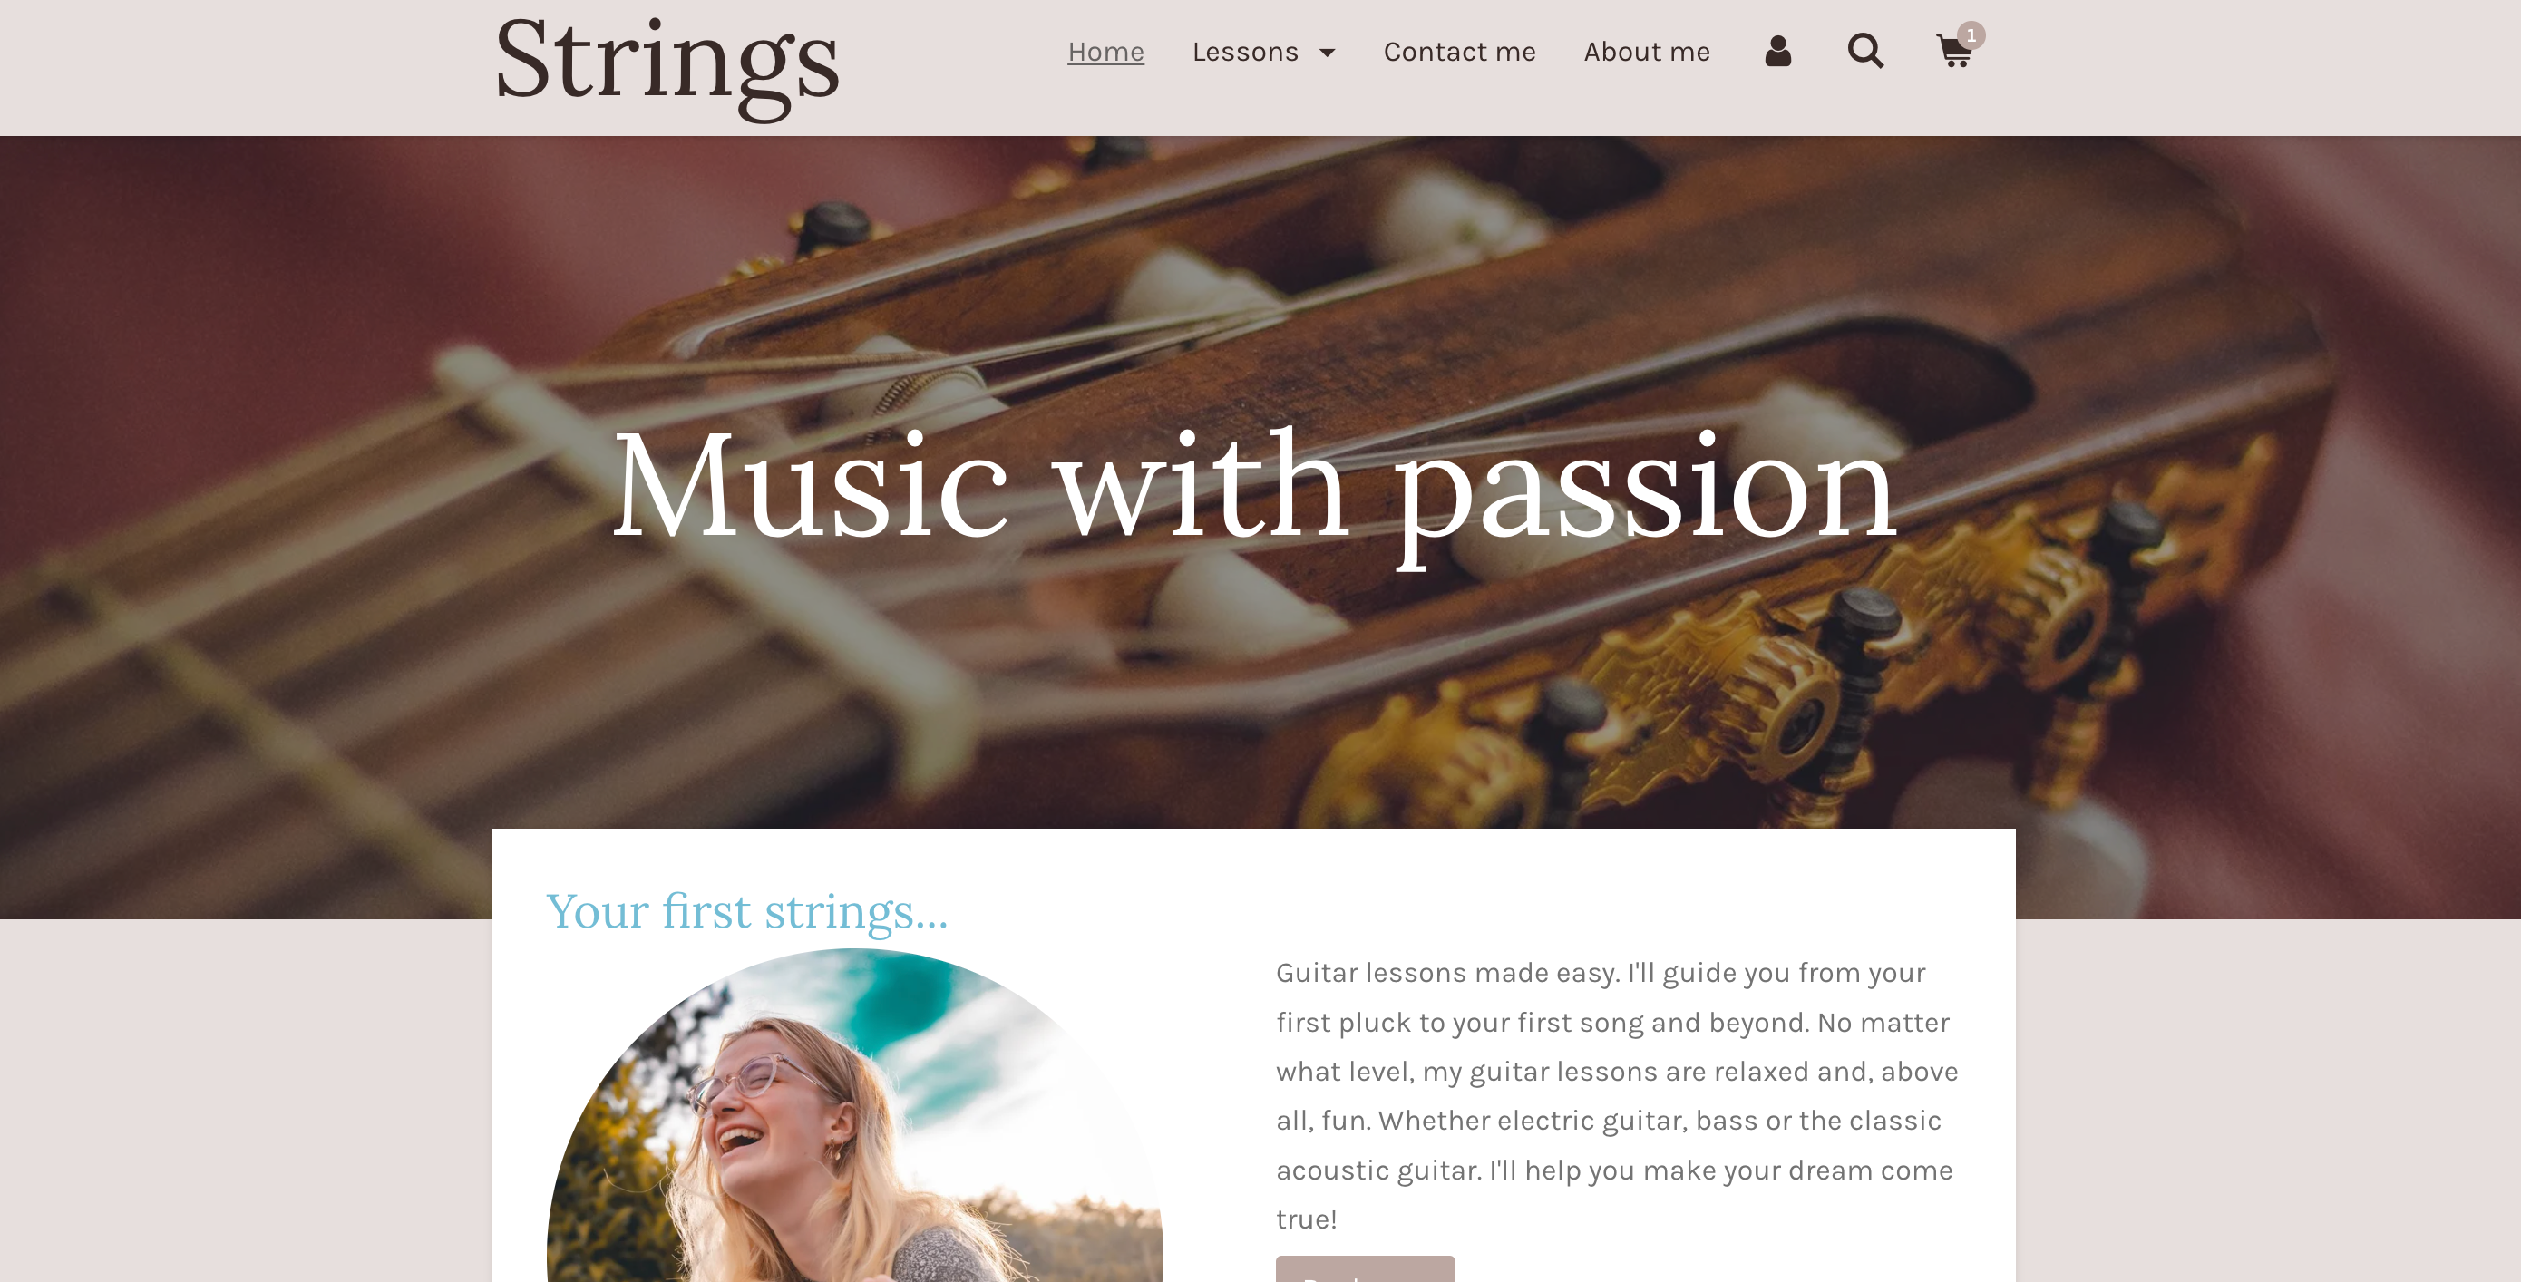The image size is (2521, 1282).
Task: Click the Strings site logo
Action: (667, 64)
